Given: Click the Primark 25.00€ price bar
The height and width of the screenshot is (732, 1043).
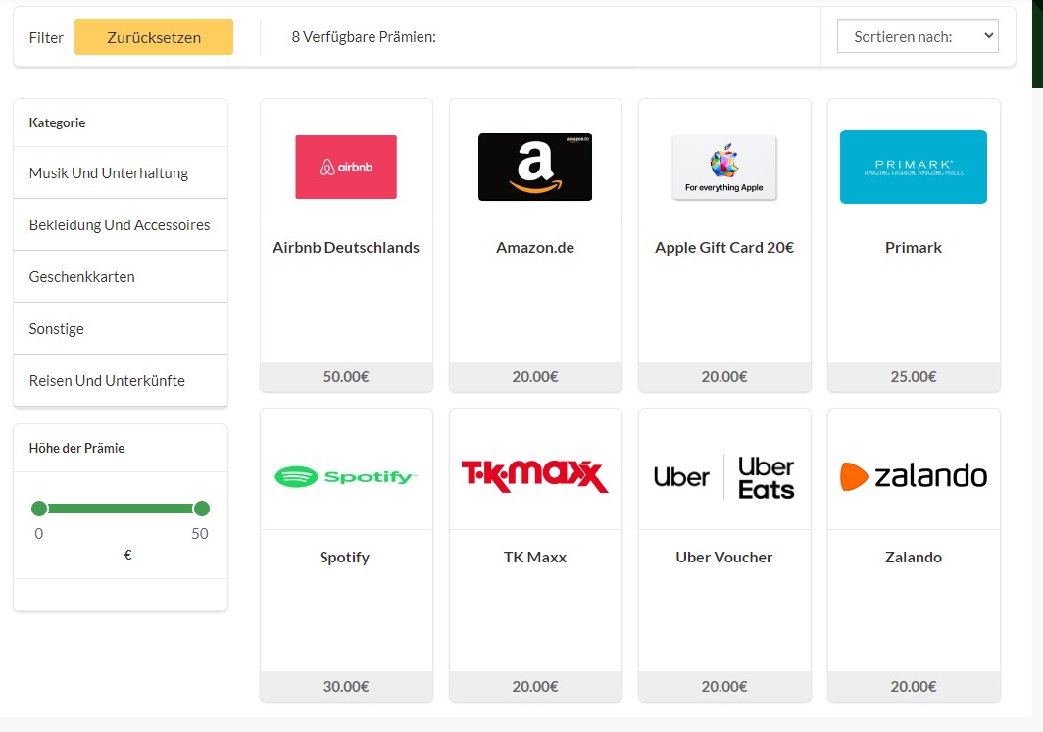Looking at the screenshot, I should pyautogui.click(x=914, y=376).
